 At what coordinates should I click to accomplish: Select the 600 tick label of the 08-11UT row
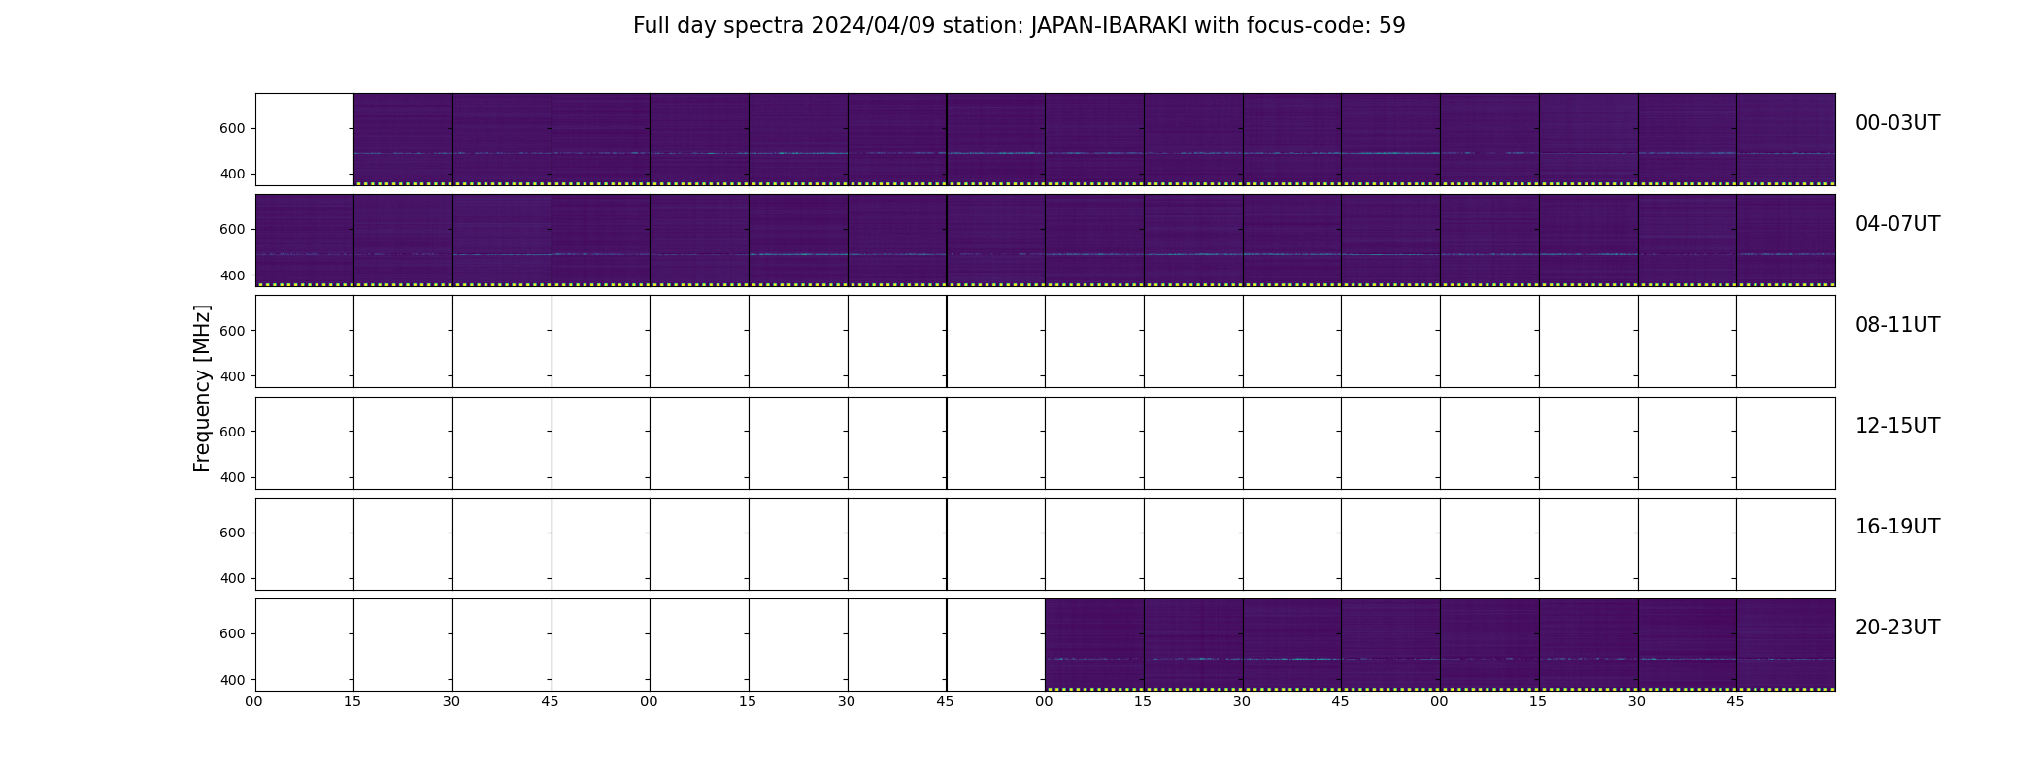[x=232, y=331]
